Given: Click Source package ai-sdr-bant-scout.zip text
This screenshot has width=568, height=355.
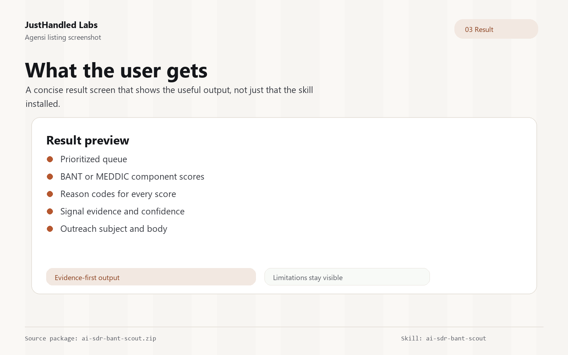Looking at the screenshot, I should tap(91, 338).
